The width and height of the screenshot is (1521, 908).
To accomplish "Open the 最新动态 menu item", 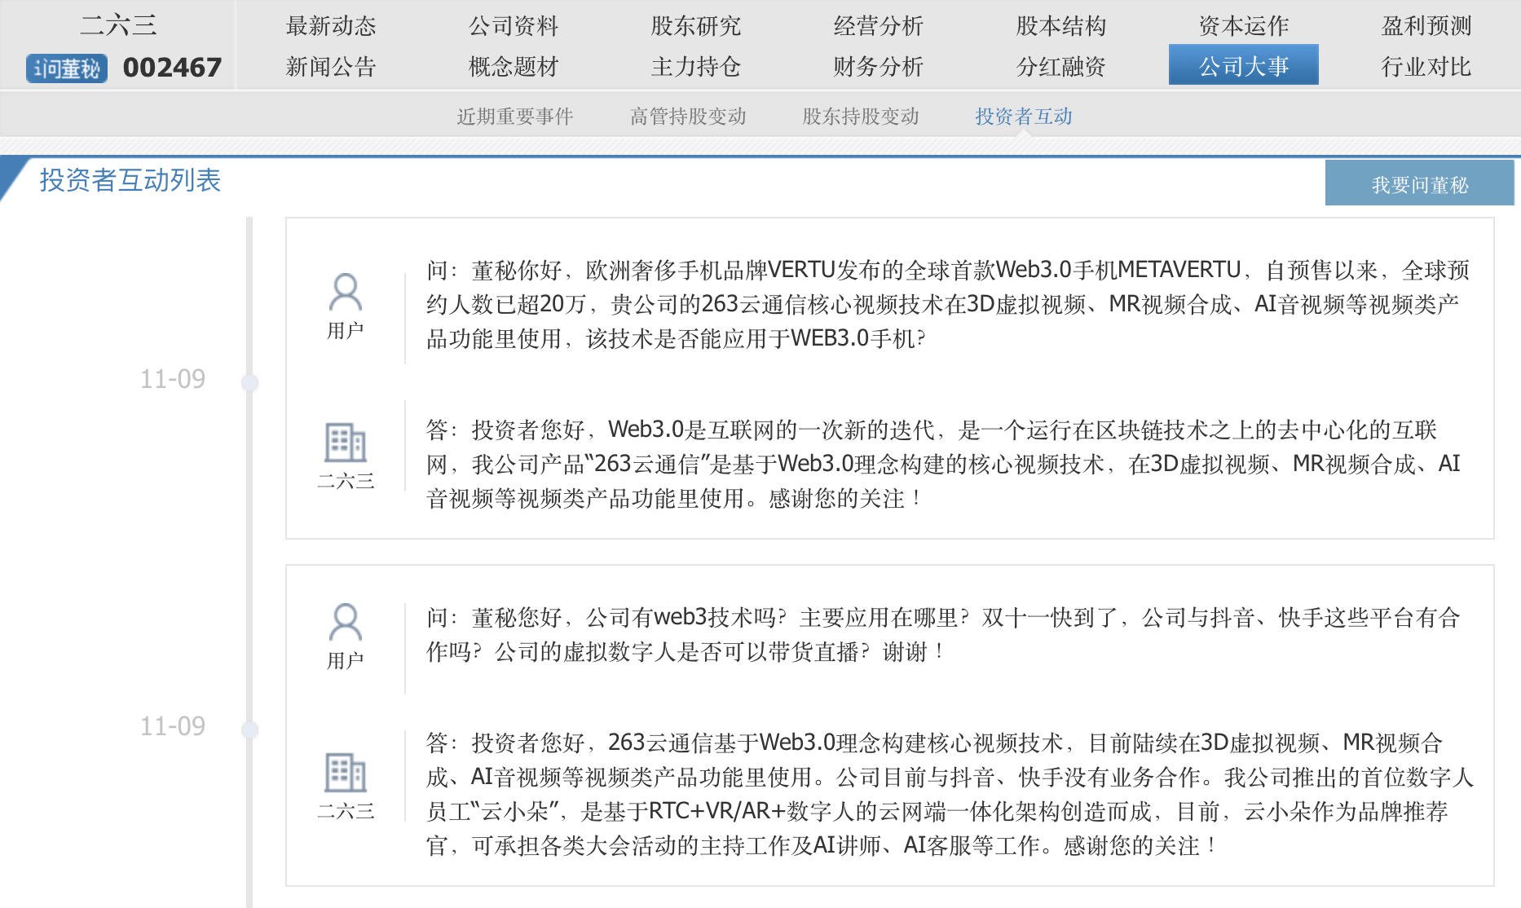I will (331, 26).
